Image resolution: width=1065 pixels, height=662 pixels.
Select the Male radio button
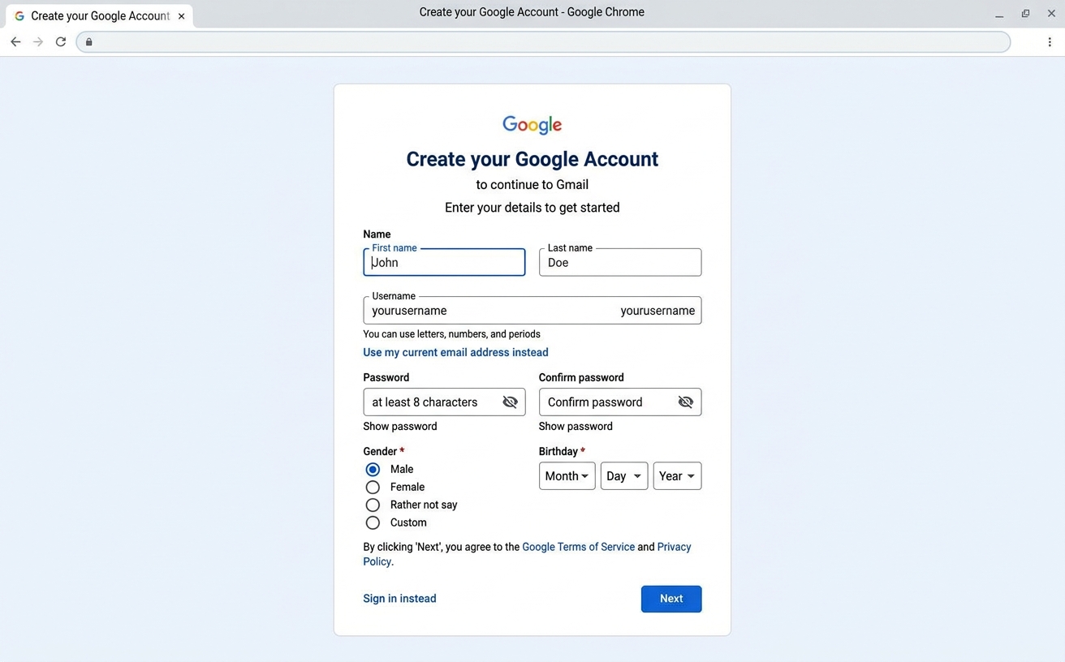(x=373, y=469)
